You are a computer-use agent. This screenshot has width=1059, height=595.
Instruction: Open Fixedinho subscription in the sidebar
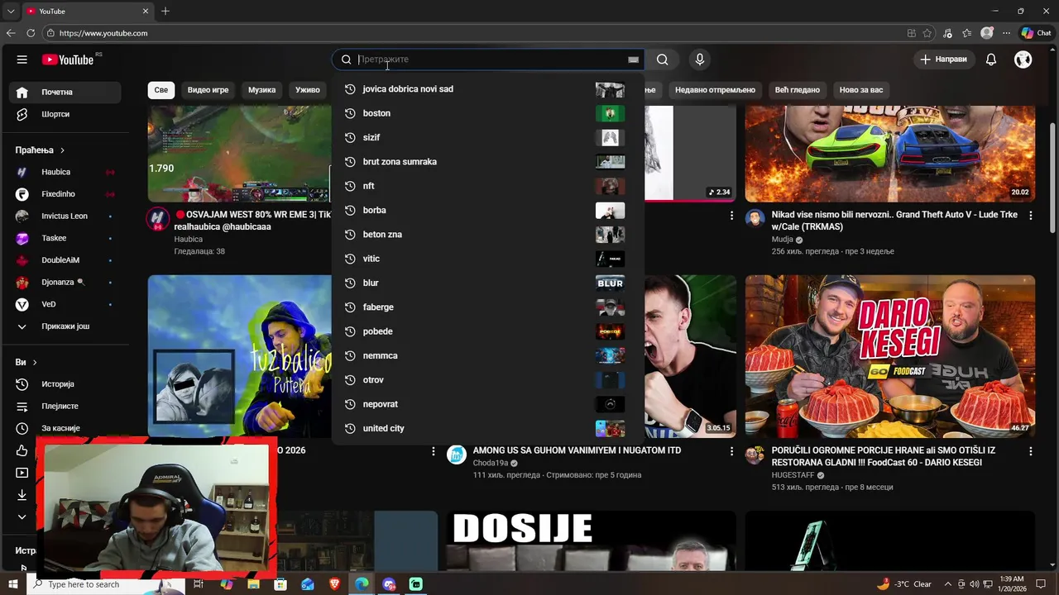65,194
